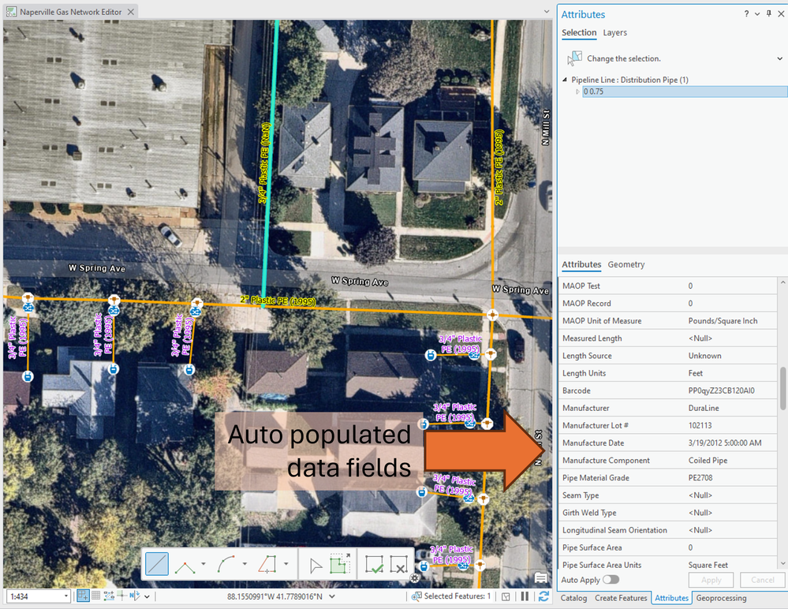The image size is (788, 609).
Task: Expand status bar correction options chevron
Action: click(x=147, y=596)
